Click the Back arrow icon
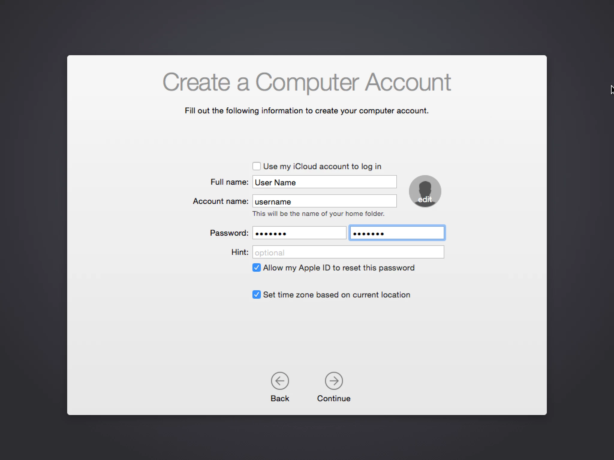Screen dimensions: 614x460 pyautogui.click(x=280, y=381)
